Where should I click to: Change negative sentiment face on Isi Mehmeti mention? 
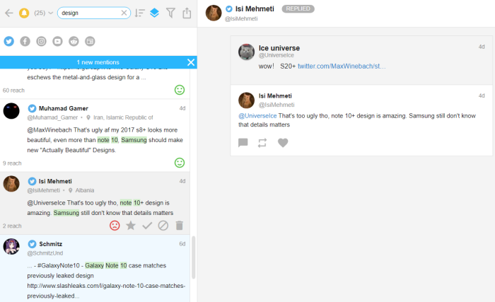click(x=115, y=226)
